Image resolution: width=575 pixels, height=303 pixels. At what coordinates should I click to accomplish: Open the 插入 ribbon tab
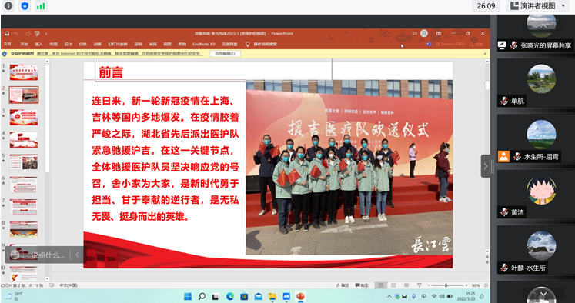pyautogui.click(x=38, y=44)
